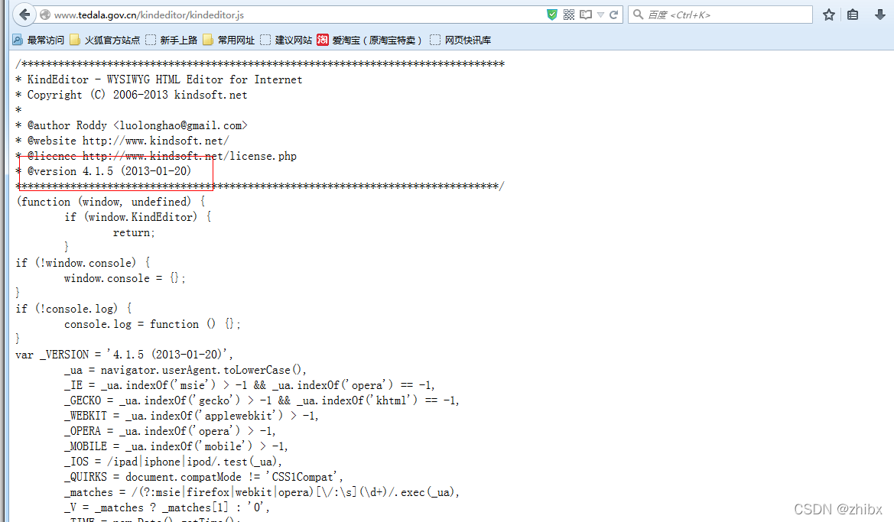894x522 pixels.
Task: Click the text '@version 4.1.5 (2013-01-20)'
Action: point(109,171)
